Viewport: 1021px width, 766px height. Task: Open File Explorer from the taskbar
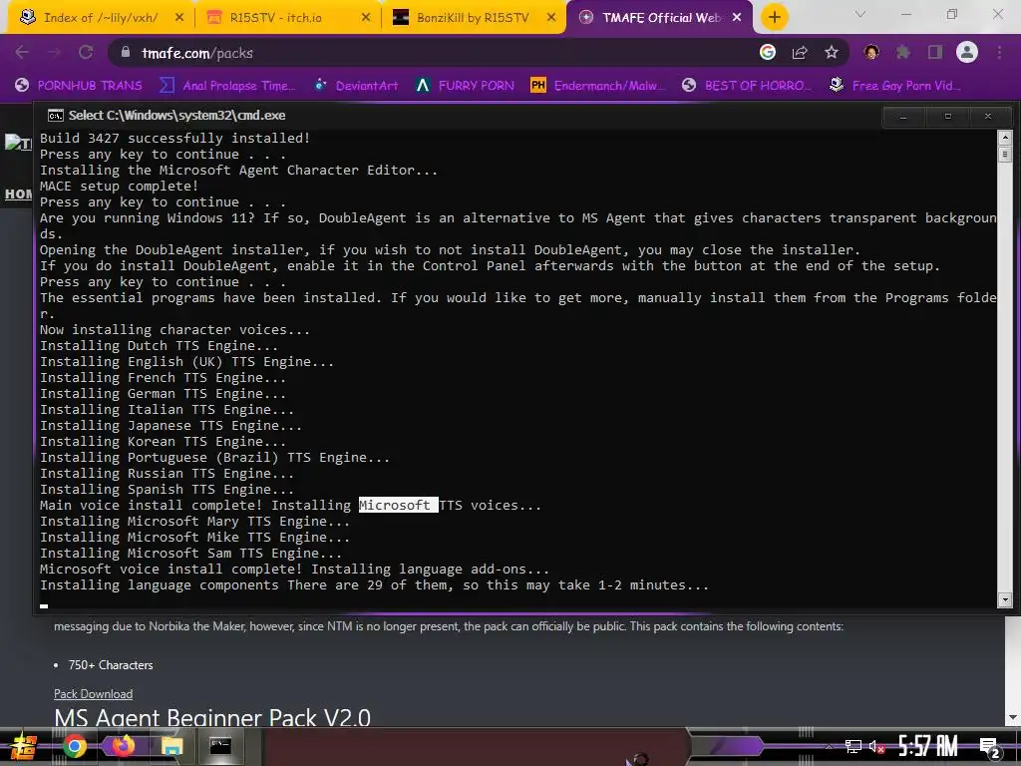[171, 746]
